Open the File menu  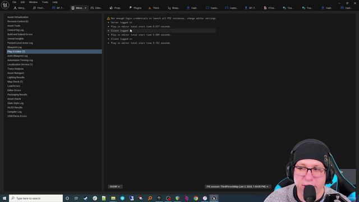tap(14, 2)
